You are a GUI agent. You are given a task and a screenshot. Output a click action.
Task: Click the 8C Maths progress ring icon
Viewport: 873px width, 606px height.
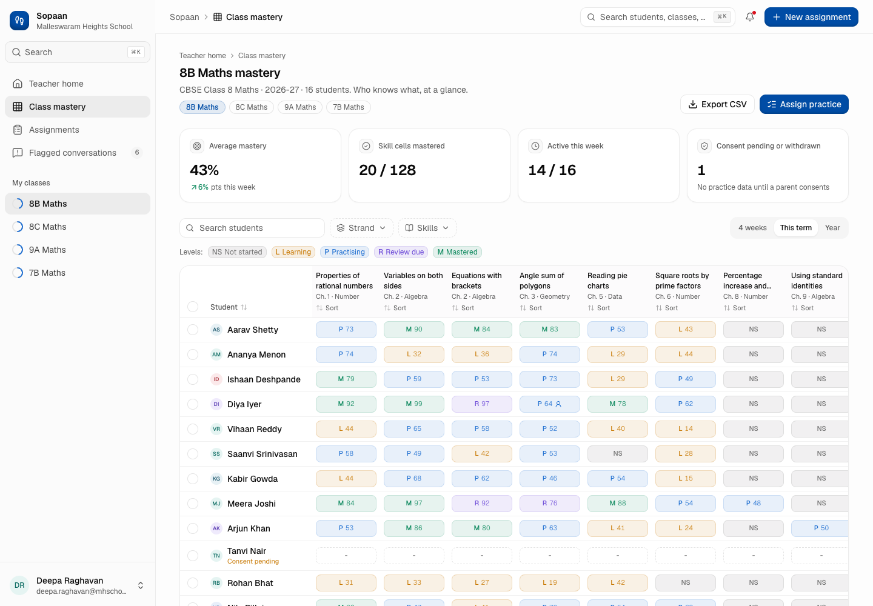click(x=18, y=227)
